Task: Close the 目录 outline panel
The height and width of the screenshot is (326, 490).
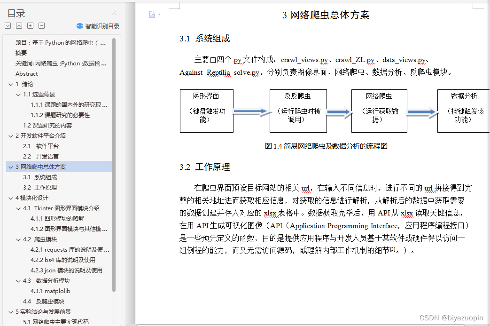Action: point(114,13)
